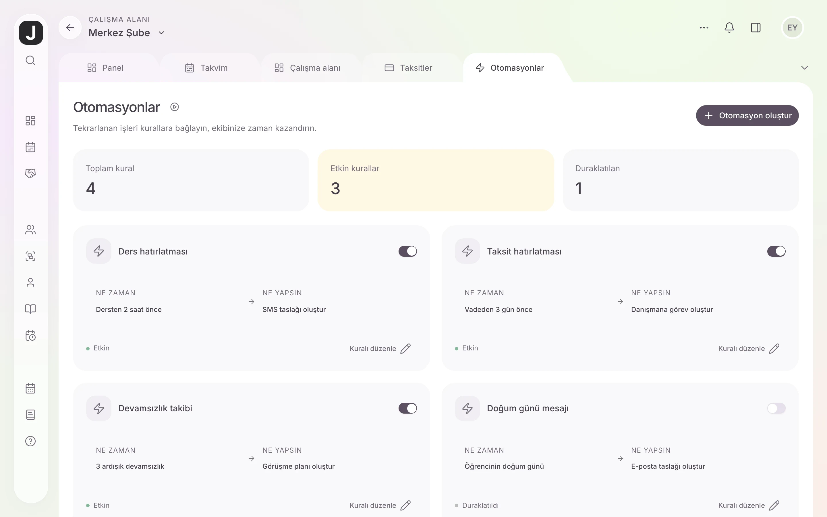Open the EY user avatar
Viewport: 827px width, 517px height.
pos(792,28)
